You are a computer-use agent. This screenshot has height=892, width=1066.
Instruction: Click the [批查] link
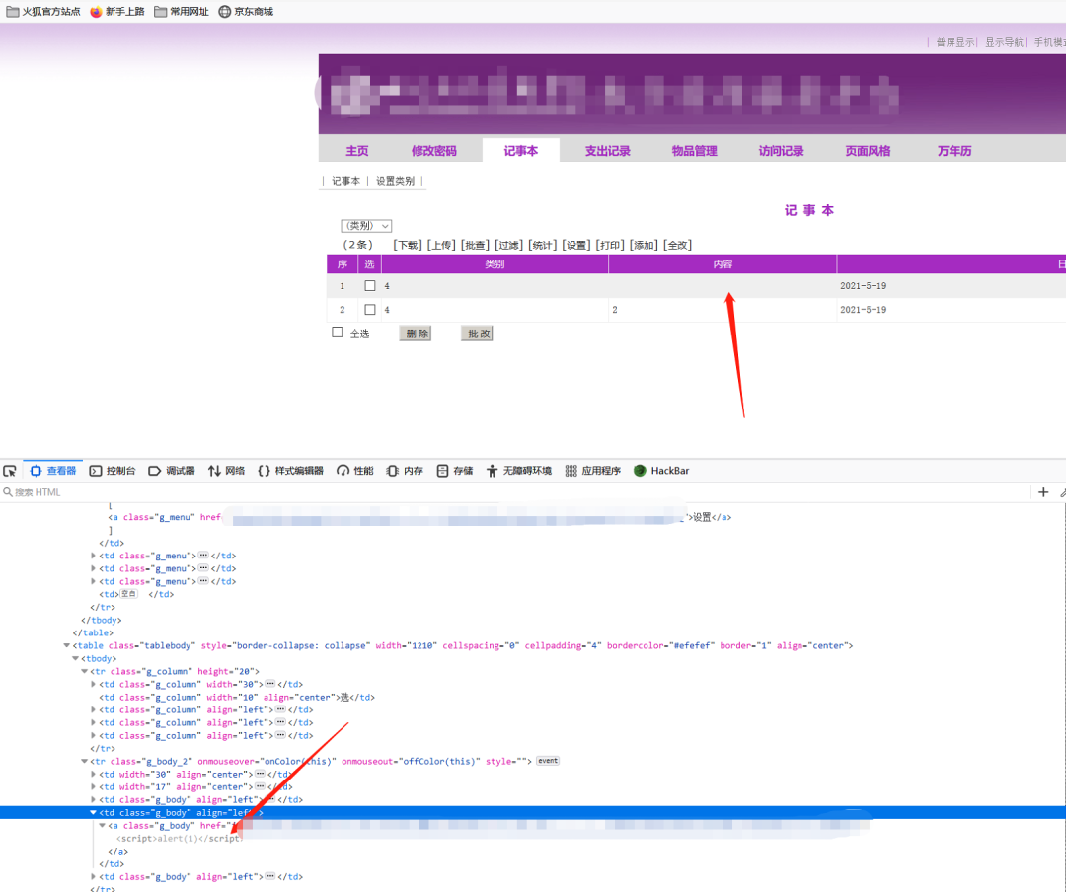pyautogui.click(x=475, y=245)
